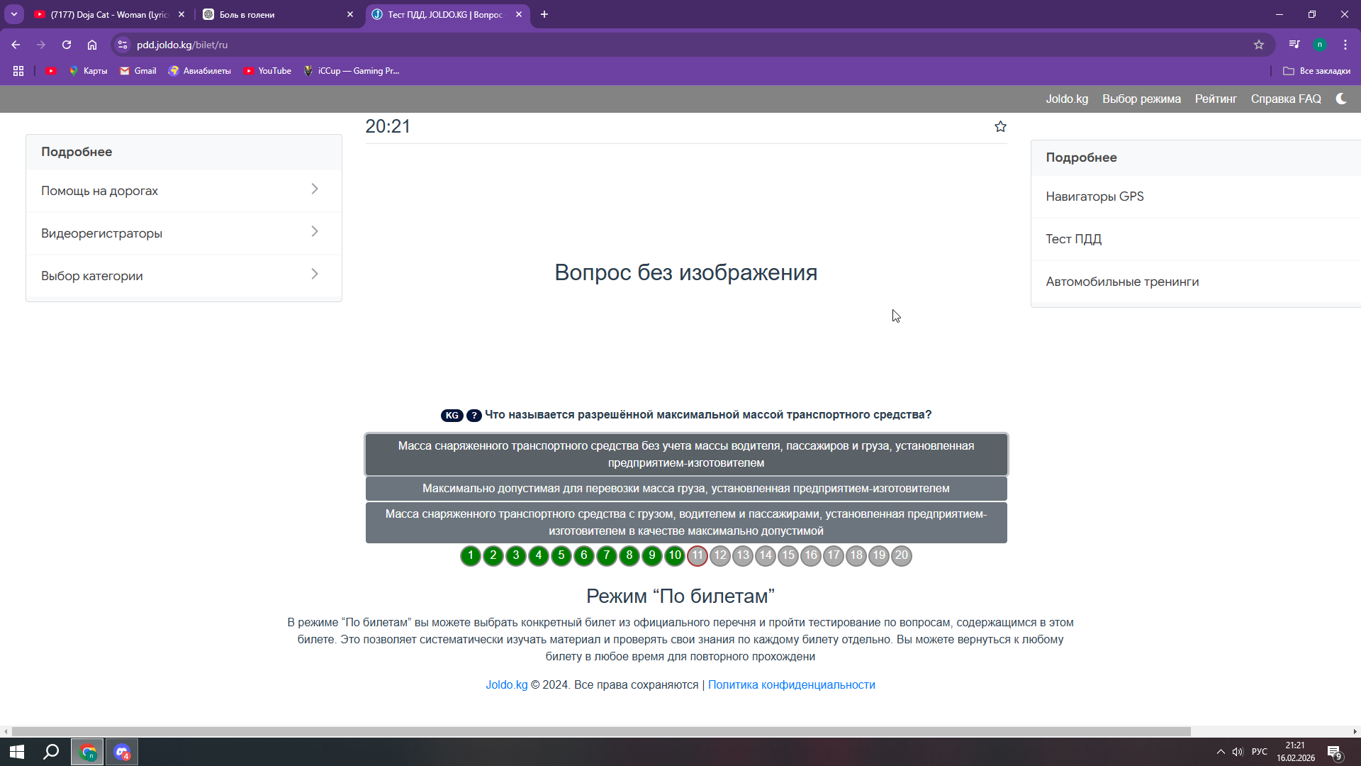Screen dimensions: 1361x766
Task: Open the Windows Start menu
Action: tap(17, 752)
